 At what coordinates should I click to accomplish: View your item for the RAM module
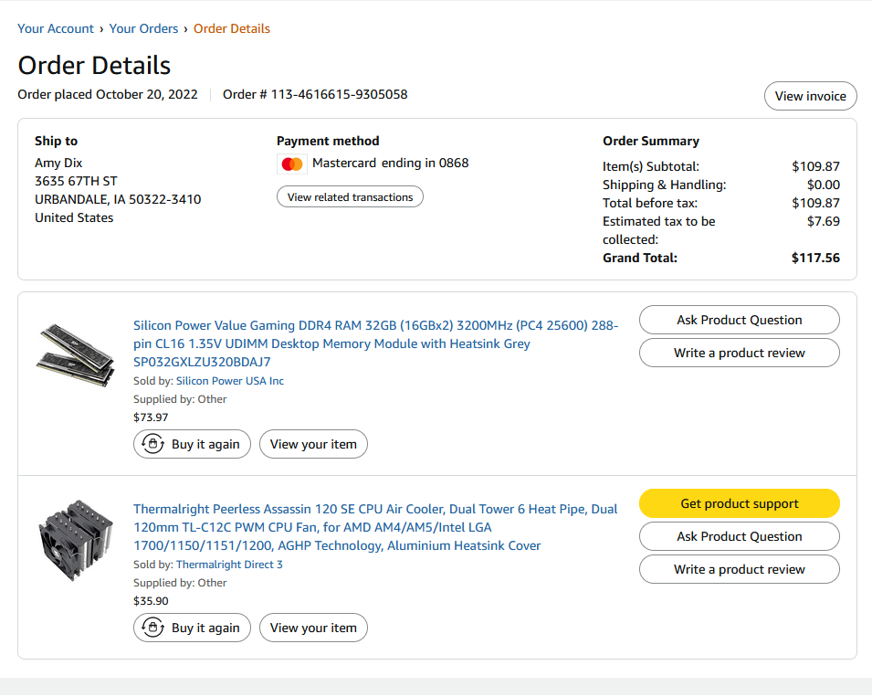pos(313,444)
